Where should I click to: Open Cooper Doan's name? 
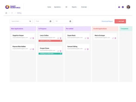(45, 48)
